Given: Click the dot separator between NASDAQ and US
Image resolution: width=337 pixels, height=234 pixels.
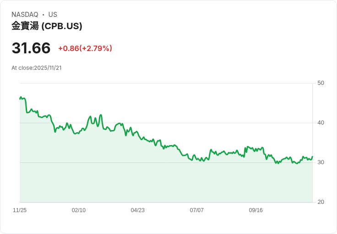Looking at the screenshot, I should (43, 15).
